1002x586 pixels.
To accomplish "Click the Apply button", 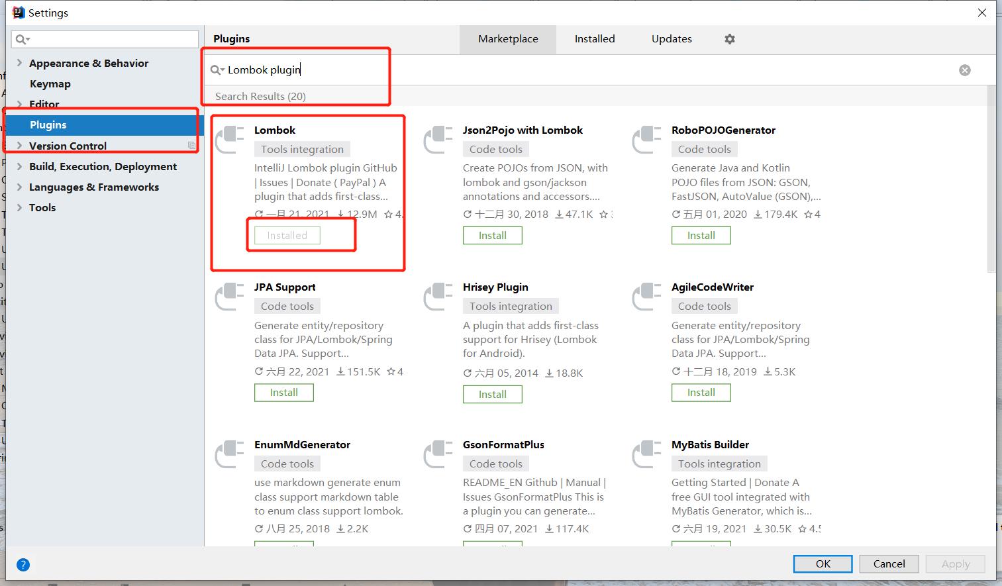I will pos(956,564).
